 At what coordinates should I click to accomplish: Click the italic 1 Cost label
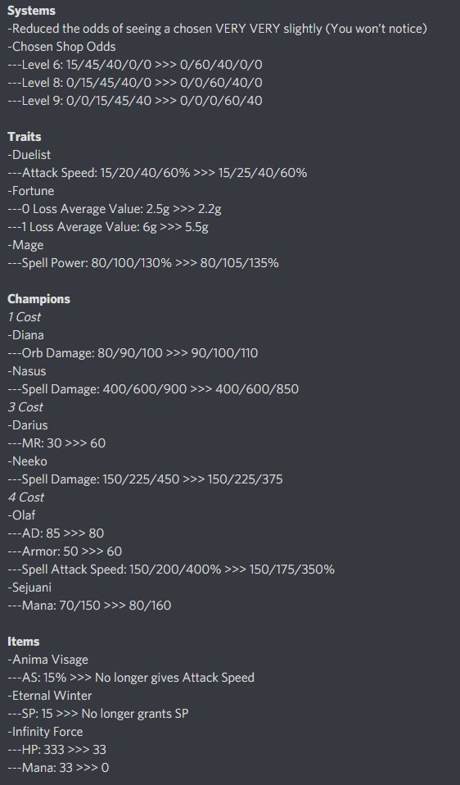(25, 317)
